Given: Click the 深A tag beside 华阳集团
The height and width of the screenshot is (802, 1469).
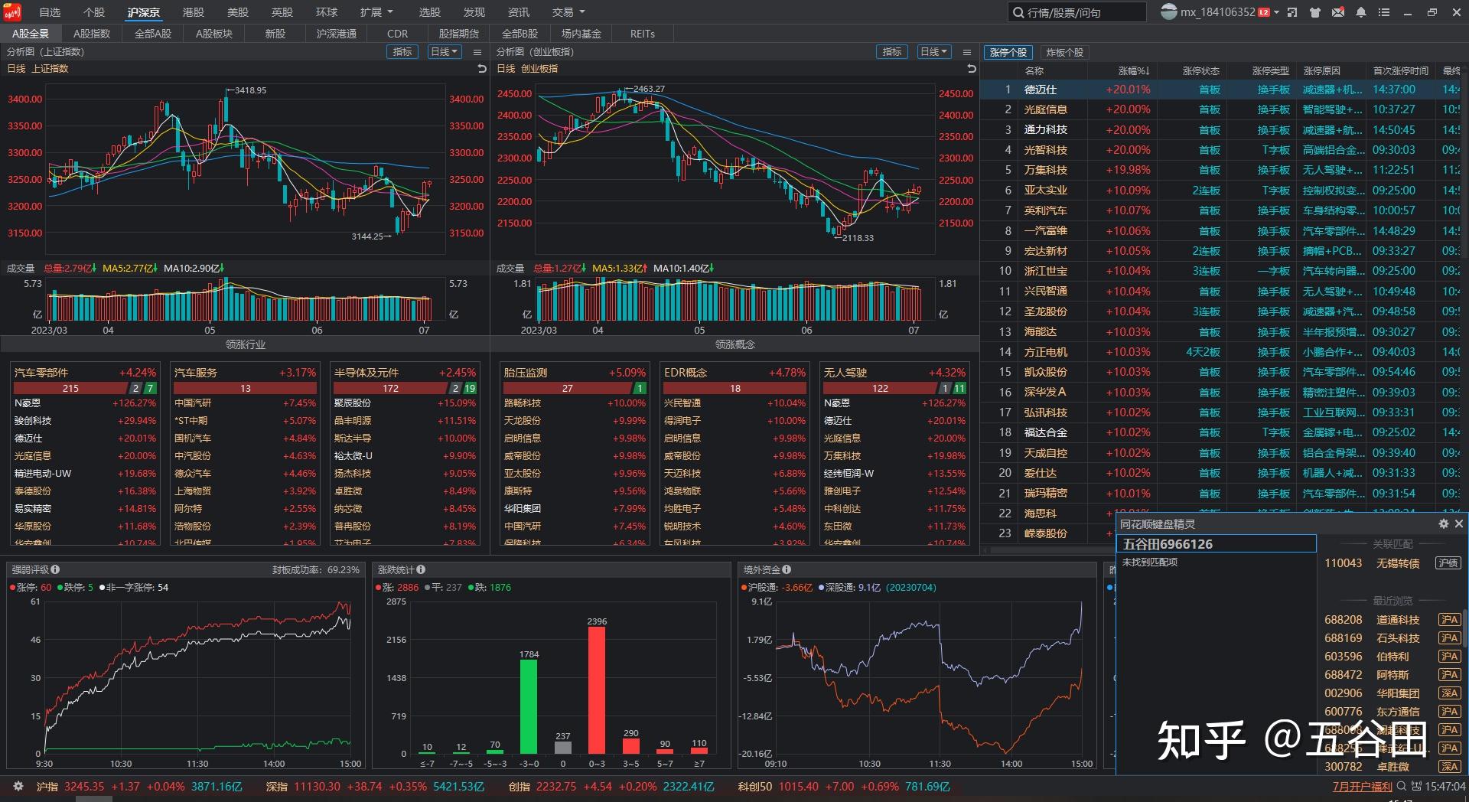Looking at the screenshot, I should point(1449,693).
